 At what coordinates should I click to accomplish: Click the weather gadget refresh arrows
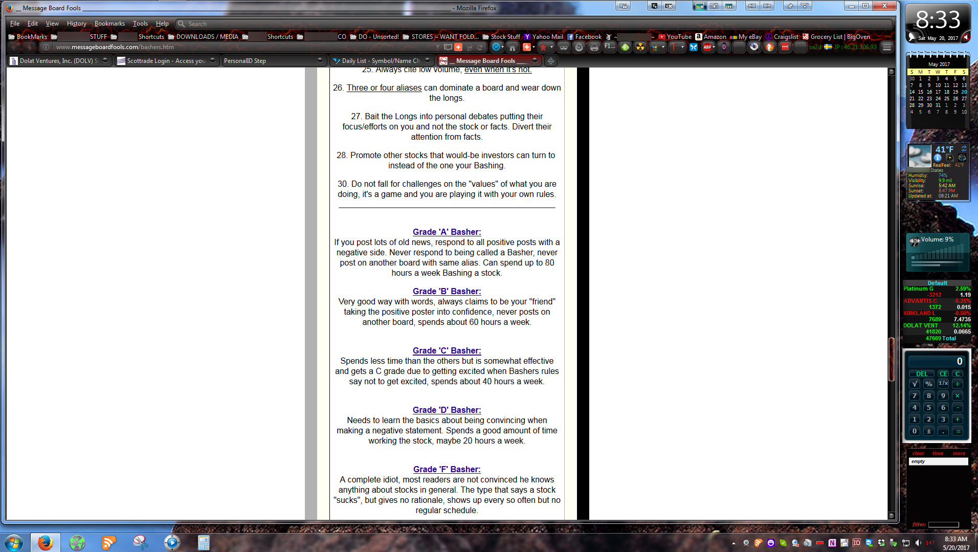pyautogui.click(x=964, y=149)
